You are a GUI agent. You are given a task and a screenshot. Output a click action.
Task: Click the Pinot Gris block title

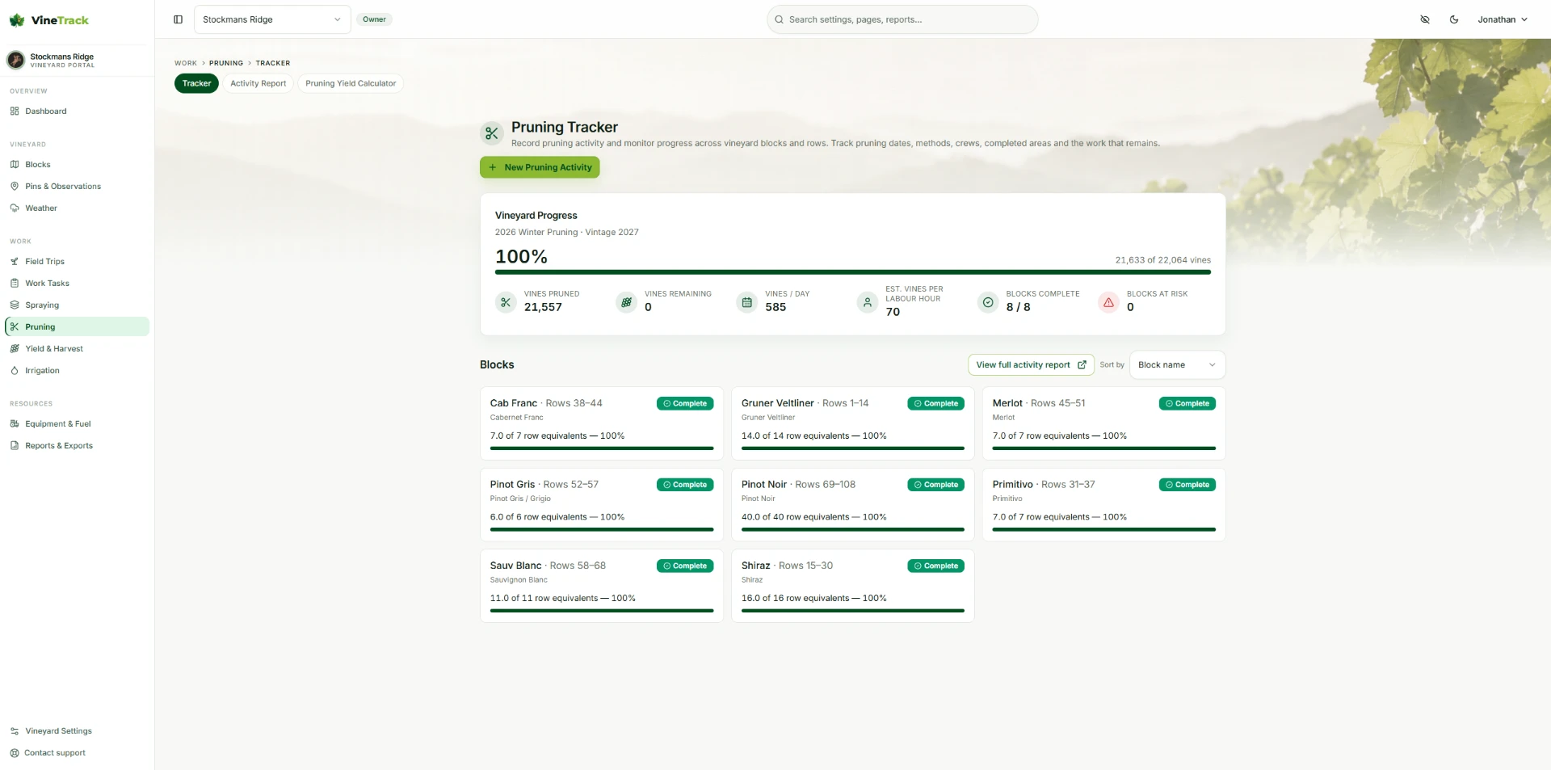coord(512,484)
